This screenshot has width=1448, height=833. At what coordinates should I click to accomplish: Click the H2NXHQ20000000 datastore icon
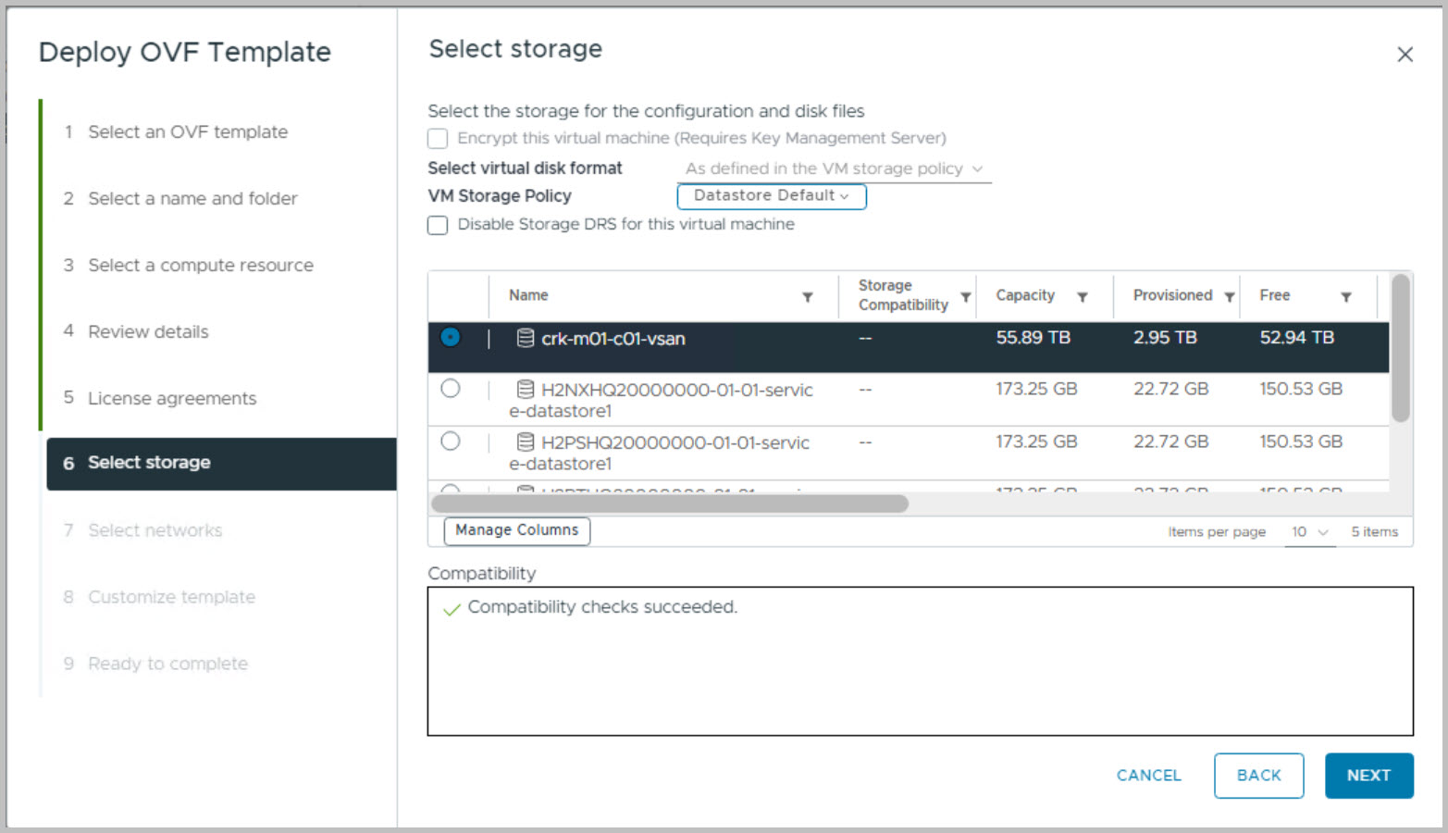click(525, 390)
